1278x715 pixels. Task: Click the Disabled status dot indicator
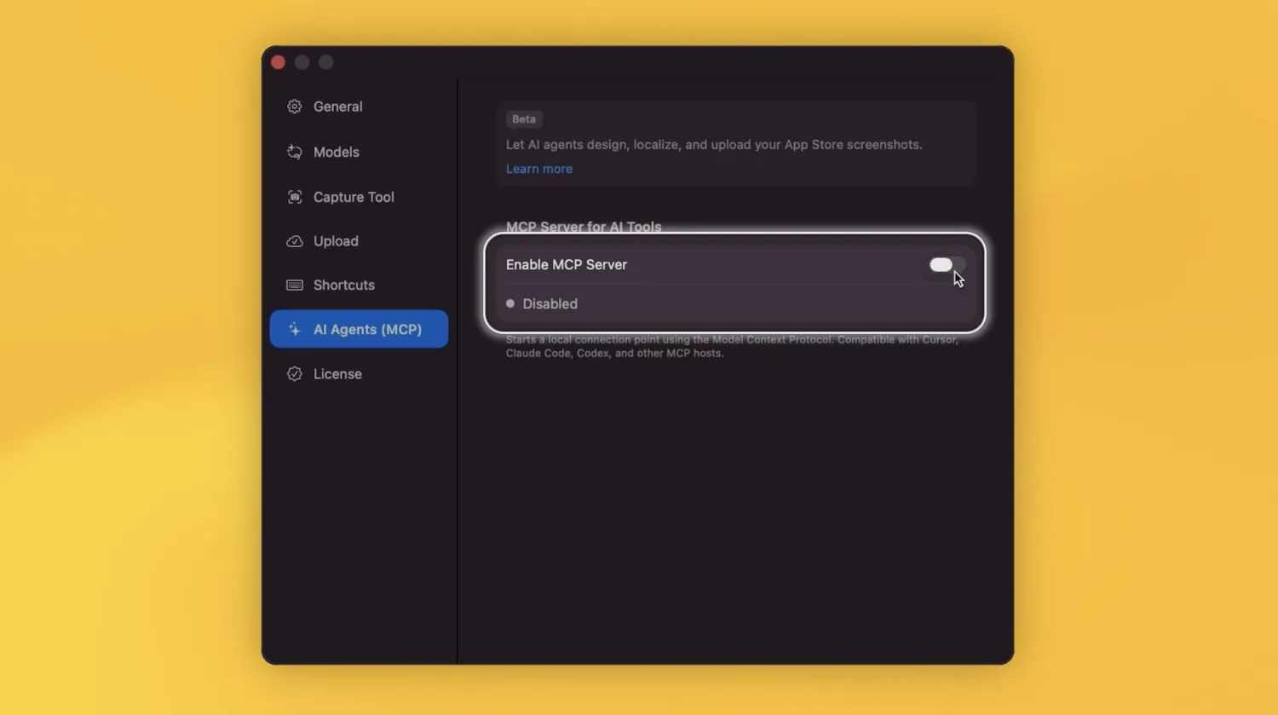(510, 303)
